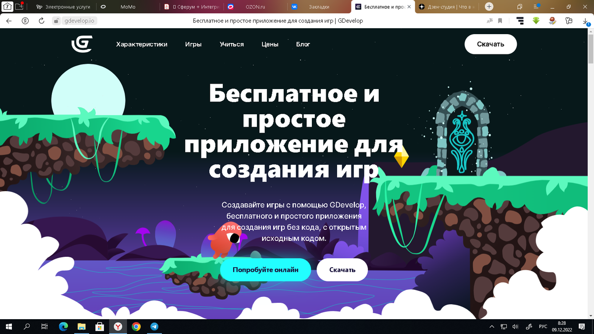The width and height of the screenshot is (594, 334).
Task: Click the green SaveFrom extension arrow icon
Action: point(536,21)
